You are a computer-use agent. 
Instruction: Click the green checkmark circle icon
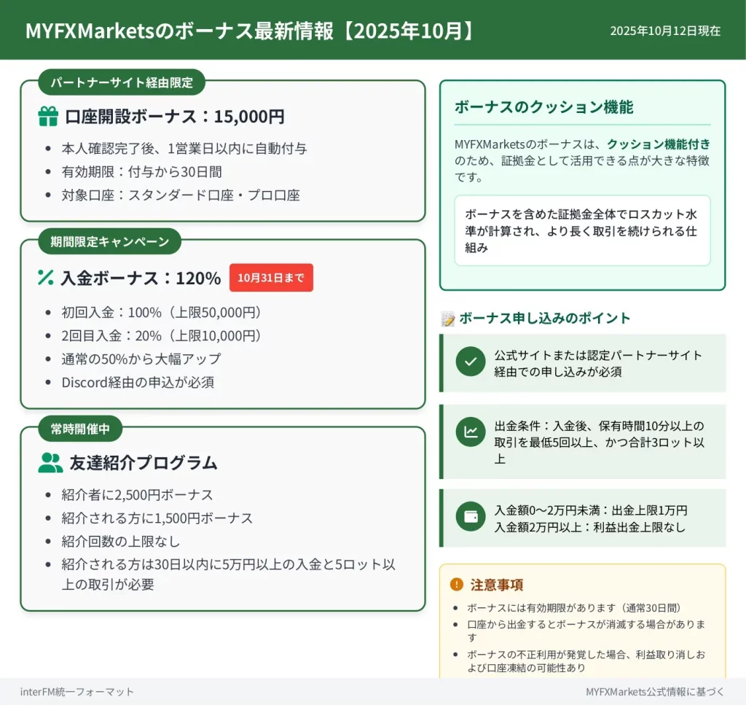click(x=471, y=362)
